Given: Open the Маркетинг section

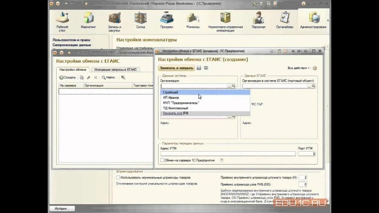Looking at the screenshot, I should coord(88,20).
